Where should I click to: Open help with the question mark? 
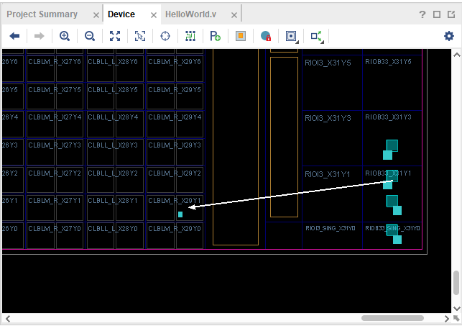click(422, 14)
